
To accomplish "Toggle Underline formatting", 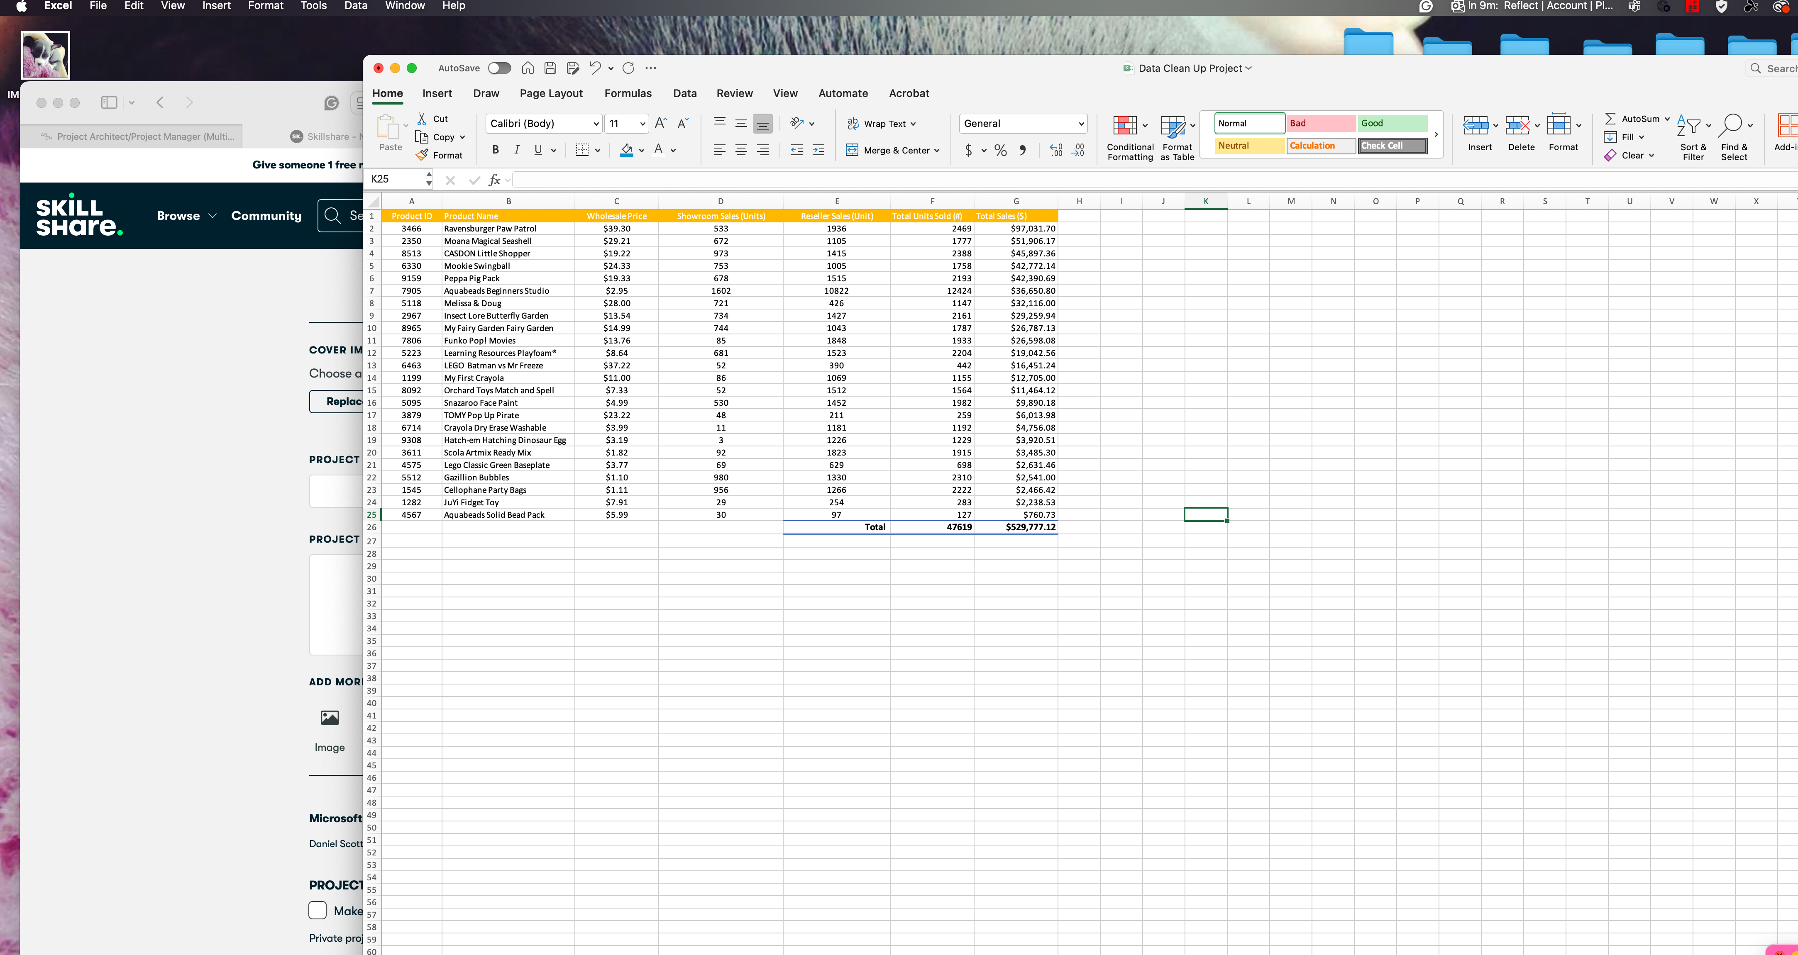I will (x=538, y=149).
